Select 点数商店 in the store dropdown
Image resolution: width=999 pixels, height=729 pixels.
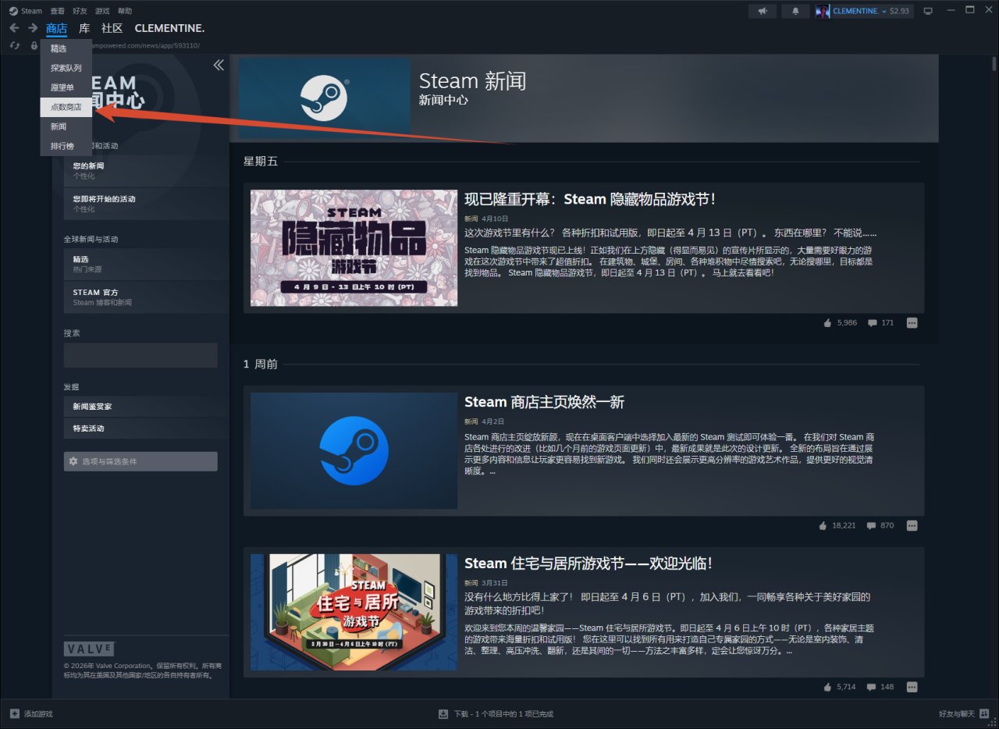pos(66,107)
